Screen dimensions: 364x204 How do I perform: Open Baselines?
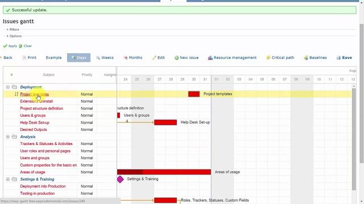tap(315, 58)
